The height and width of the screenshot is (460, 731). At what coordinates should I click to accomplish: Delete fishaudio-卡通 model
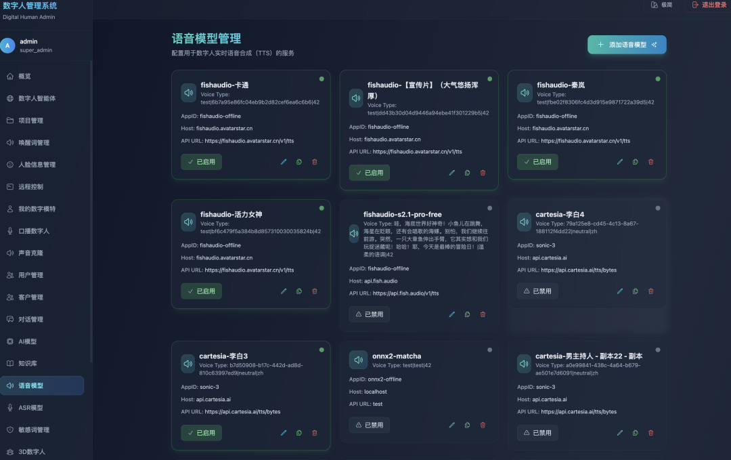tap(315, 162)
